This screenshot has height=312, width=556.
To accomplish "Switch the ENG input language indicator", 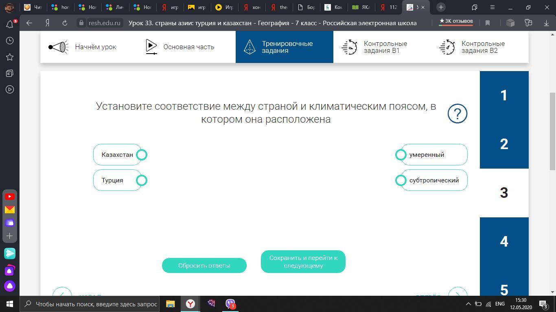I will click(500, 304).
